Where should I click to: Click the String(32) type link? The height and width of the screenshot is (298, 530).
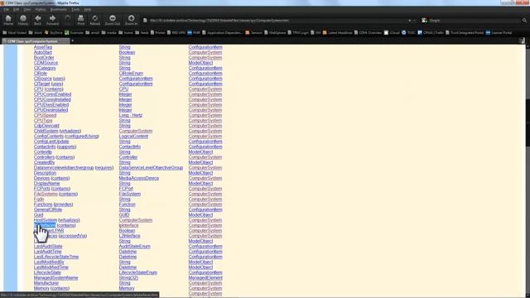coord(128,278)
